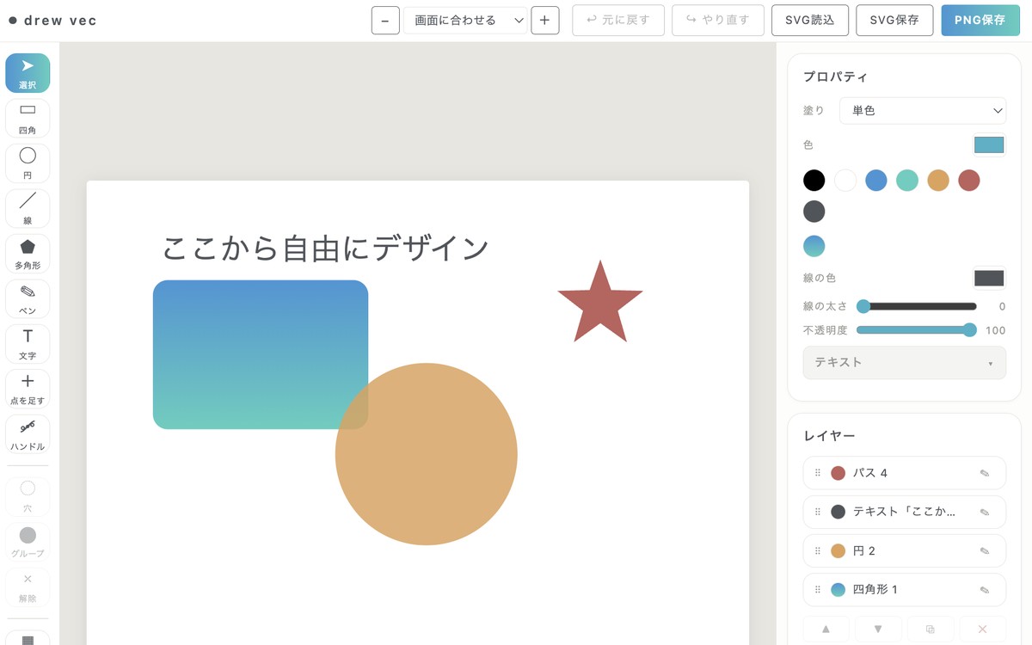
Task: Select the 四角形 1 layer row
Action: (905, 590)
